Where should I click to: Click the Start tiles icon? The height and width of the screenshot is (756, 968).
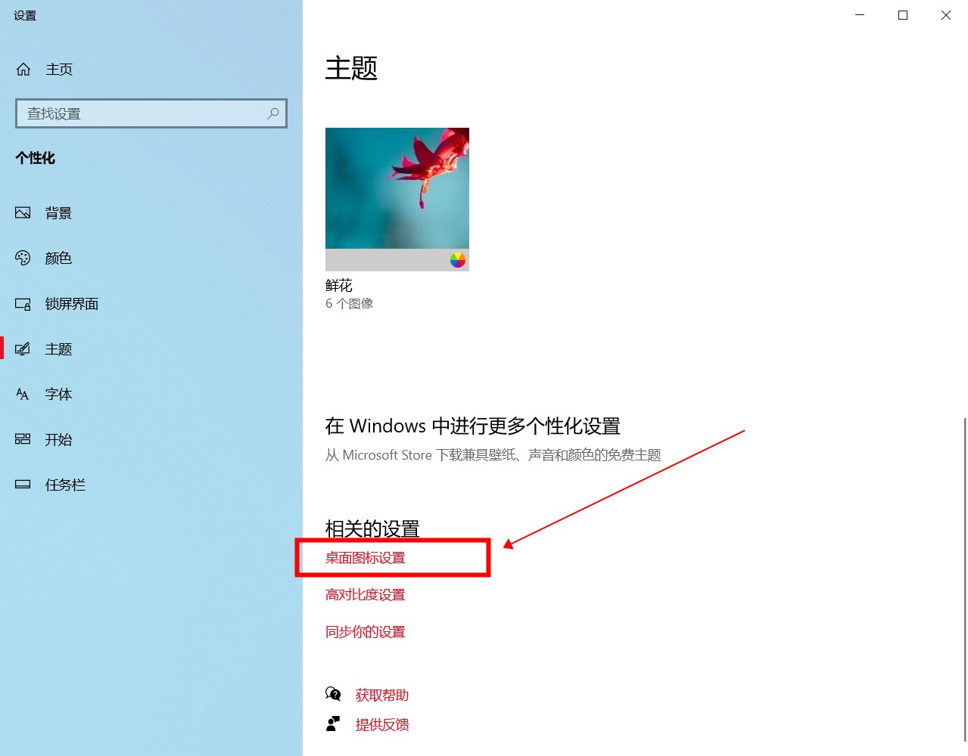coord(23,439)
